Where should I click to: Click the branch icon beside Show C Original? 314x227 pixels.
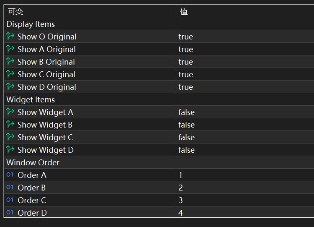coord(10,74)
